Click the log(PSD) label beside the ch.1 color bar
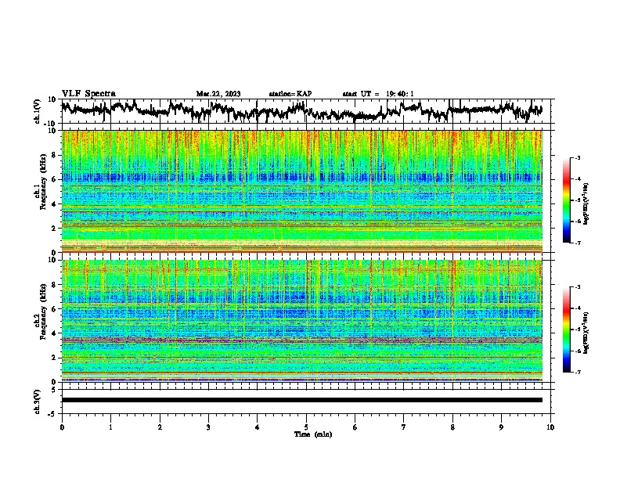Image resolution: width=620 pixels, height=479 pixels. [586, 203]
